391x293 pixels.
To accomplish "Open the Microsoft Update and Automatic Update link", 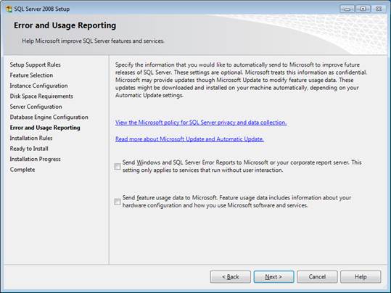I will [x=189, y=139].
